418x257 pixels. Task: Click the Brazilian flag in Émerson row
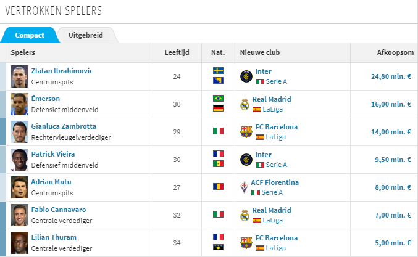pos(218,99)
